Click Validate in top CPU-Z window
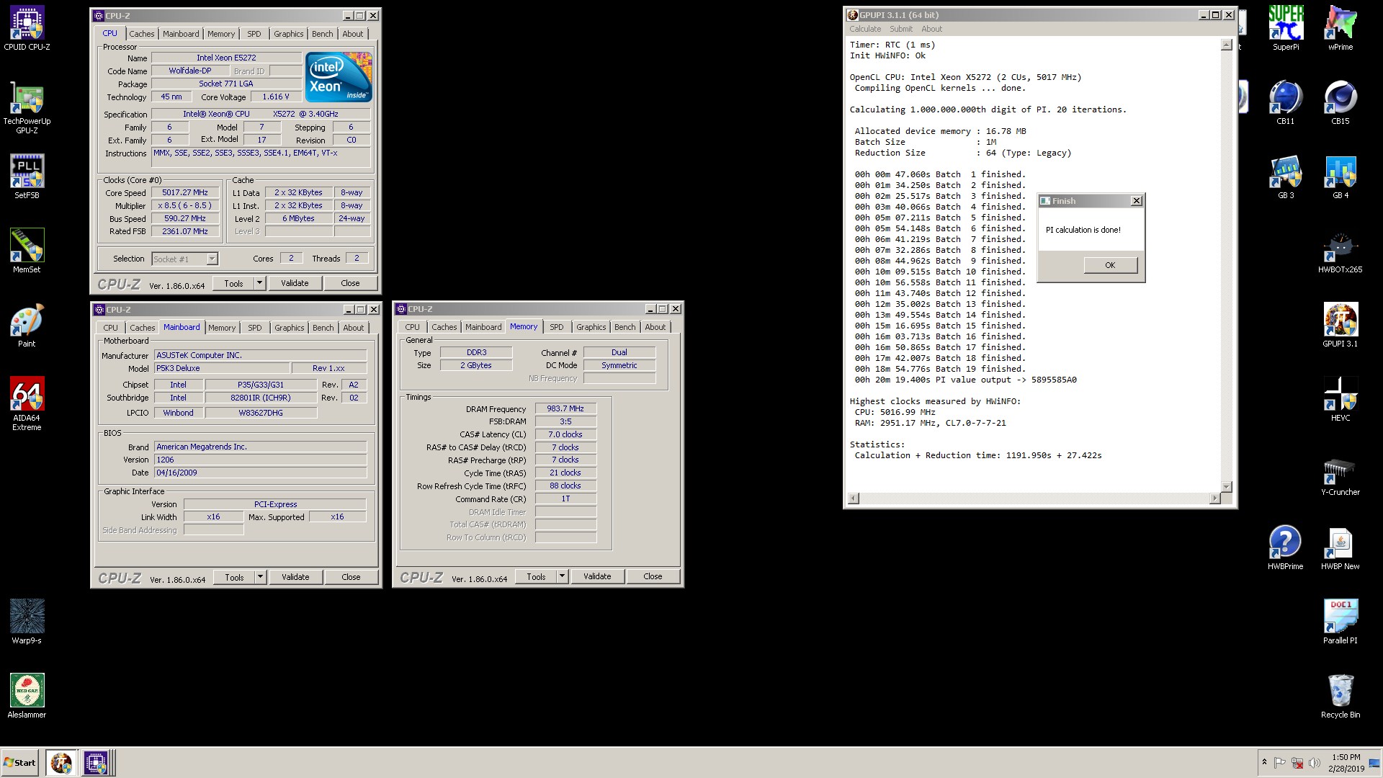This screenshot has width=1383, height=778. 295,283
